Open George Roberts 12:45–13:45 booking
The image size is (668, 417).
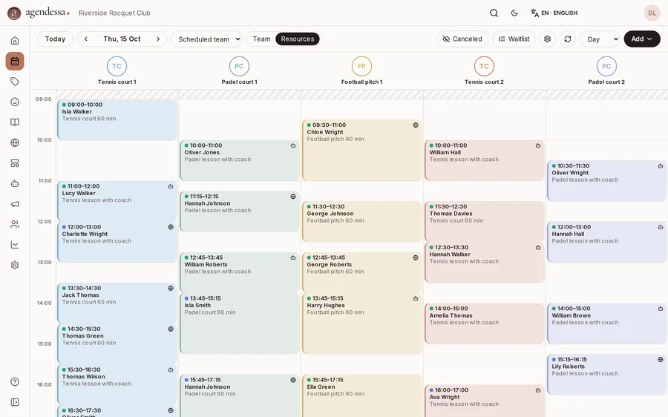pyautogui.click(x=362, y=272)
